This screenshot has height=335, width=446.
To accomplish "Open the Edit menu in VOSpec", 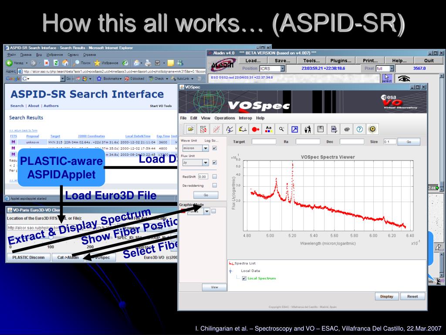I will click(x=194, y=118).
